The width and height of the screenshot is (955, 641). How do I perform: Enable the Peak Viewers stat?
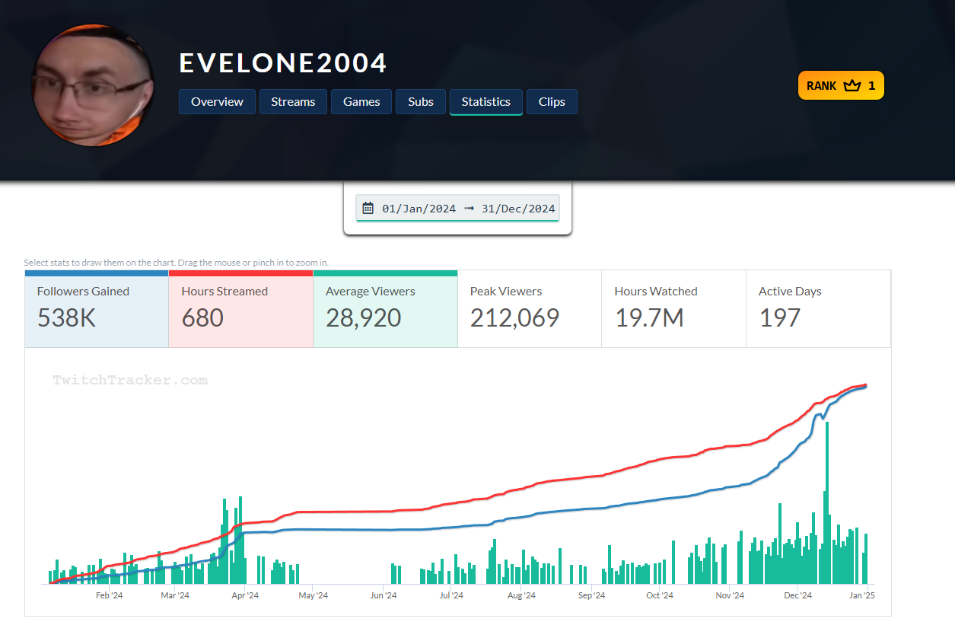(x=530, y=309)
